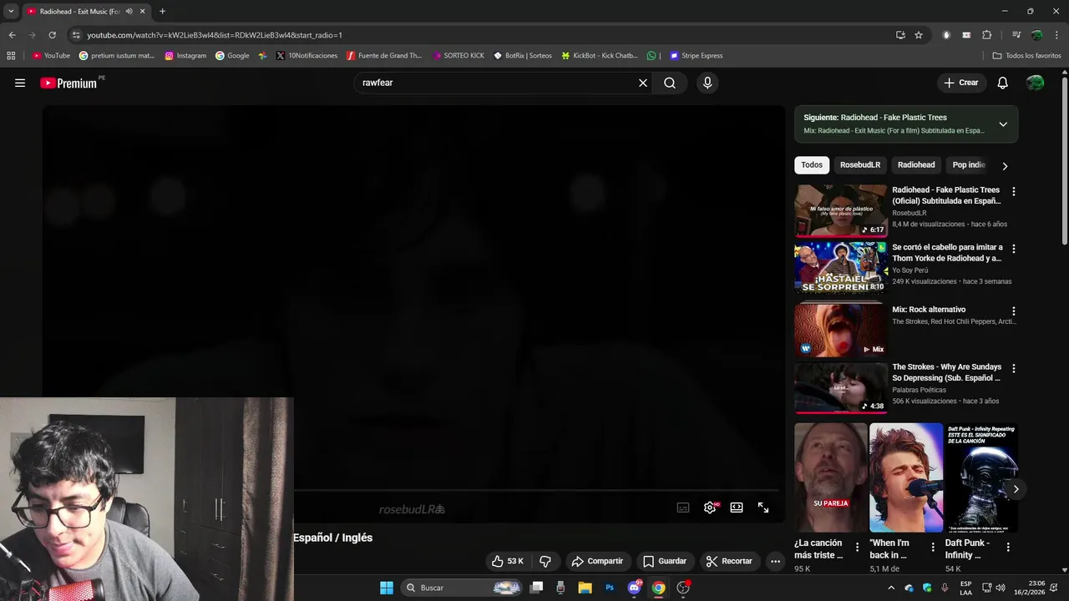Run search with the magnifier button
The image size is (1069, 601).
tap(670, 83)
